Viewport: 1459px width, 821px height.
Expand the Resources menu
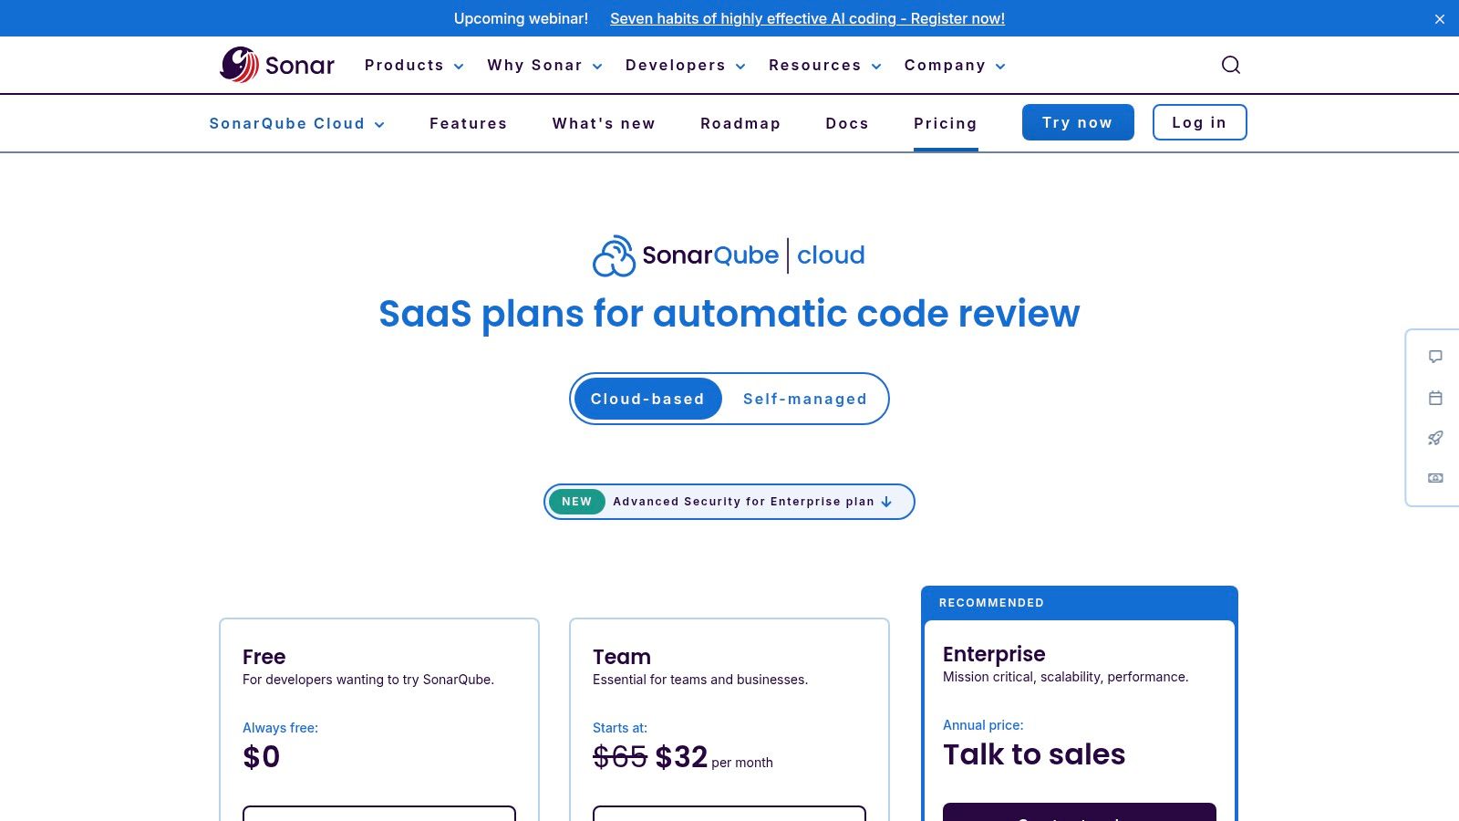pyautogui.click(x=824, y=66)
